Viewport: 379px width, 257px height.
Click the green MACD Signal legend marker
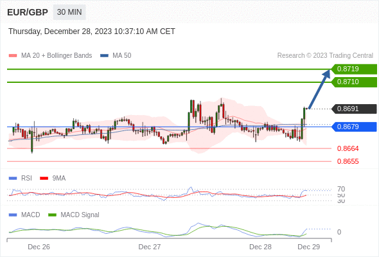click(52, 215)
